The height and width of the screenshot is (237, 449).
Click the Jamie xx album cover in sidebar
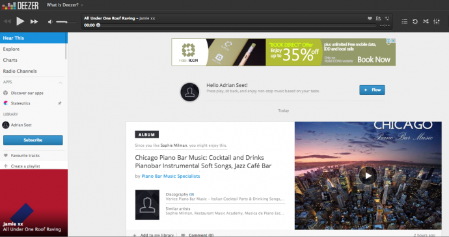34,203
